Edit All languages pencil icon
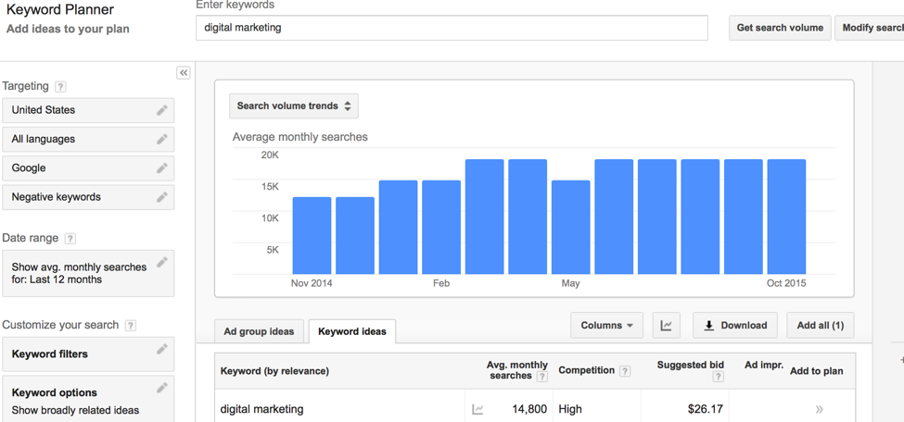 [162, 139]
